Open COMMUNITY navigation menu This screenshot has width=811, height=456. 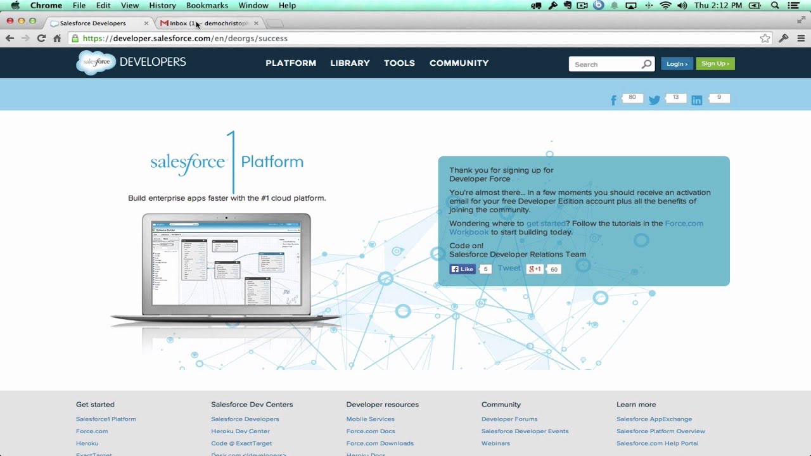click(x=459, y=63)
